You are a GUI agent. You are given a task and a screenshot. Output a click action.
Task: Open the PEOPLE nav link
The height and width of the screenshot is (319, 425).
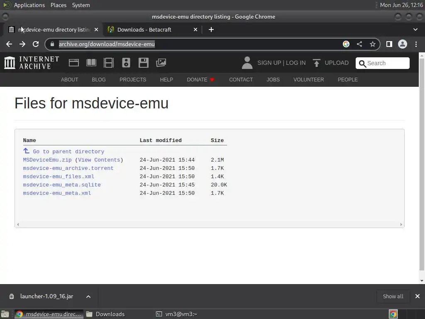point(347,79)
